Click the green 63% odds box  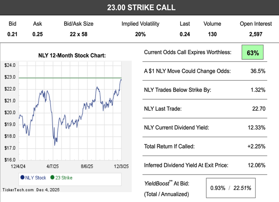[253, 53]
